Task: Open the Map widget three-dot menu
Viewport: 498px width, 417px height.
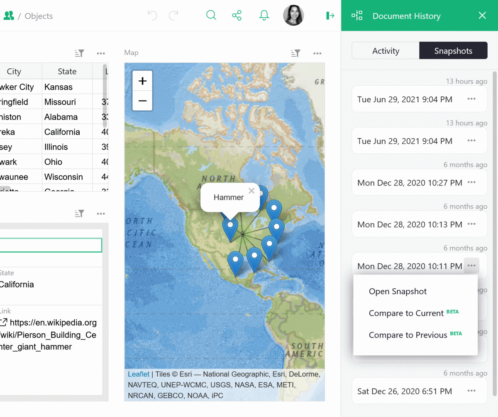Action: pos(317,53)
